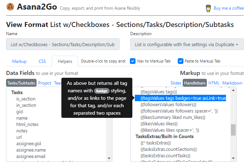Open the Buy me a coffee link
Screen dimensions: 248x164
click(x=229, y=8)
